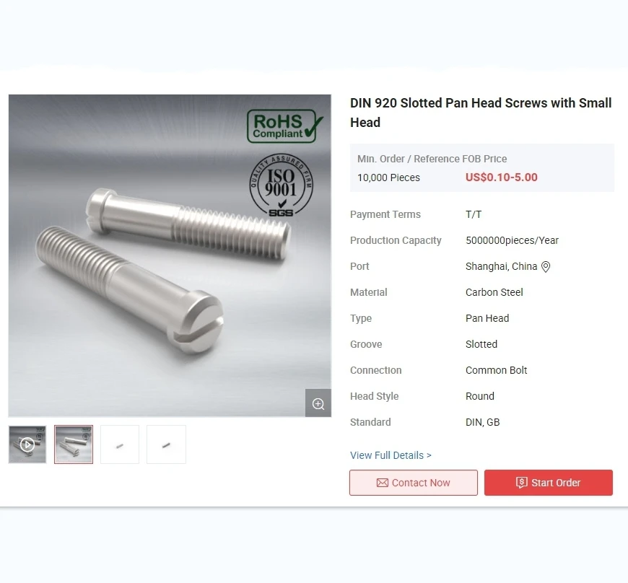Play the product video thumbnail
628x583 pixels.
pyautogui.click(x=27, y=444)
